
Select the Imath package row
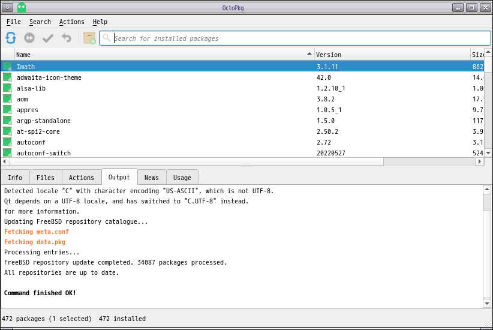pos(242,67)
